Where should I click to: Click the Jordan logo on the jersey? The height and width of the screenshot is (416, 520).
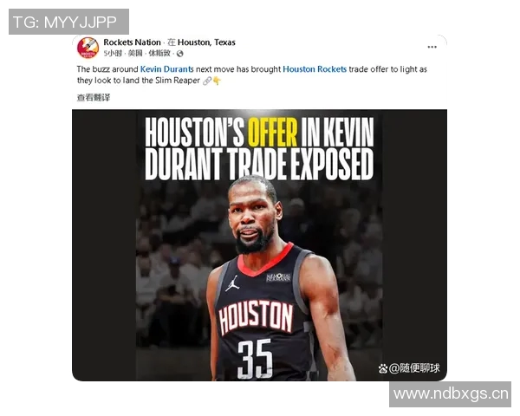pyautogui.click(x=232, y=283)
